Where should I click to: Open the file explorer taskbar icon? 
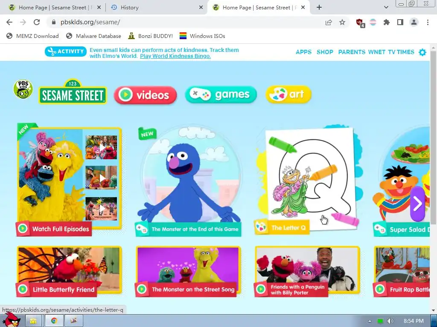pyautogui.click(x=33, y=321)
